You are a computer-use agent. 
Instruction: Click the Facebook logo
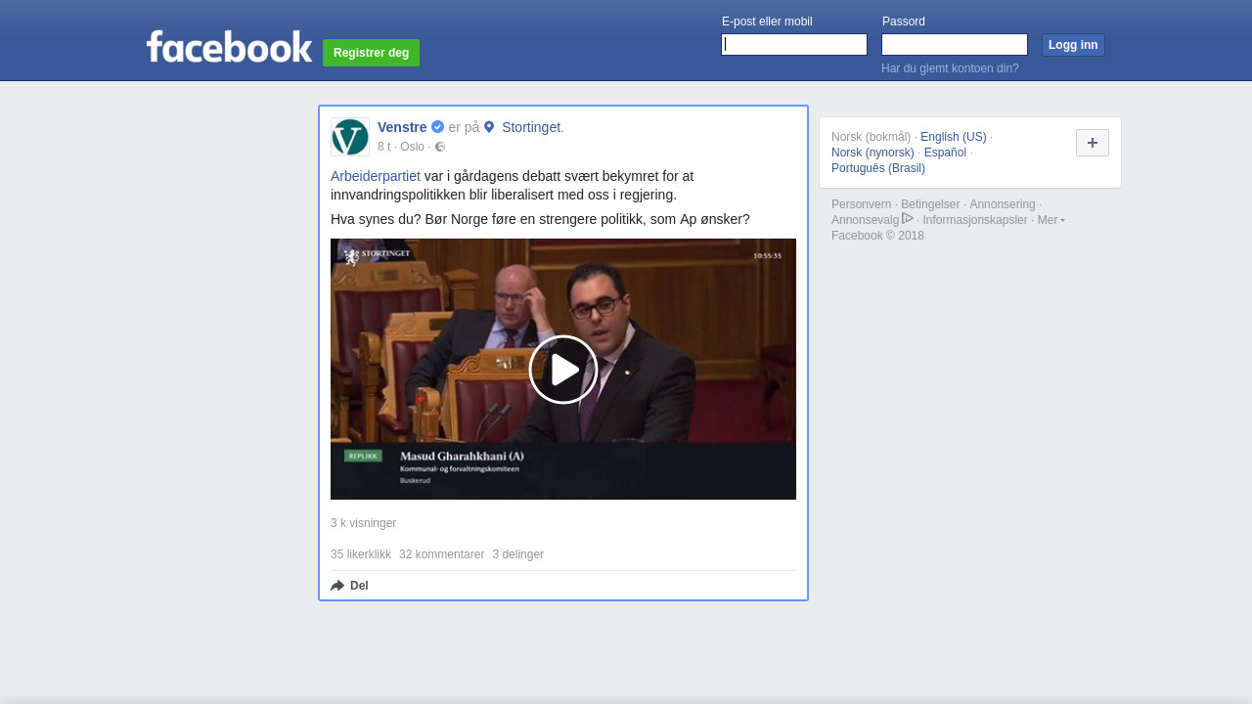(229, 46)
